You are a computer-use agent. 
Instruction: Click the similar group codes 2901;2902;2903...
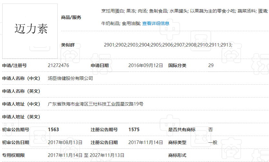tap(168, 45)
